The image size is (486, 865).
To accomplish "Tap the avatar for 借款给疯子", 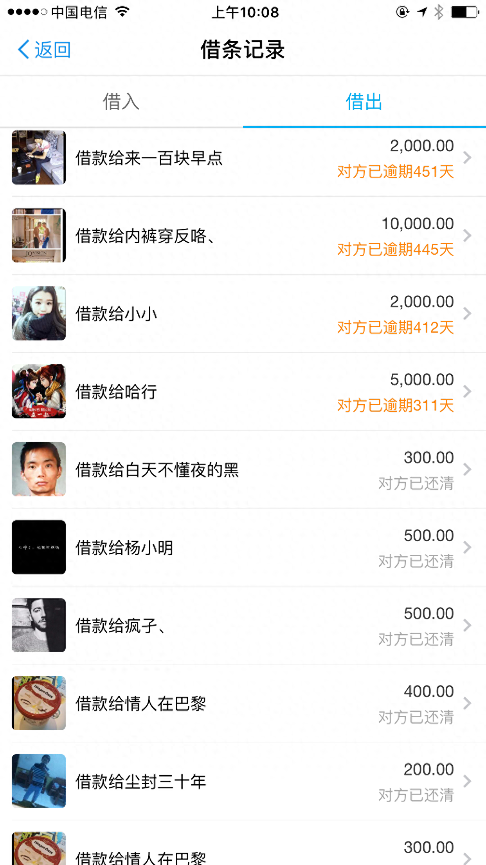I will [39, 625].
